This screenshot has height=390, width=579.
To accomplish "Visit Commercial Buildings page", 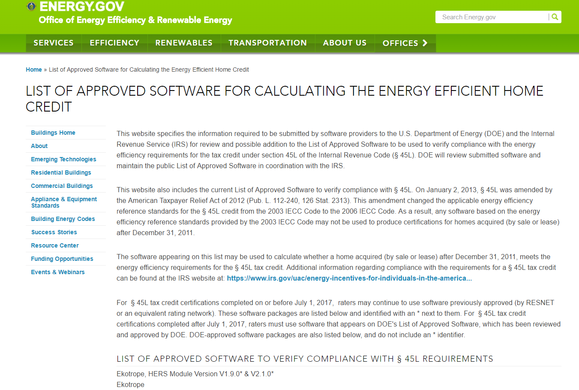I will coord(62,186).
